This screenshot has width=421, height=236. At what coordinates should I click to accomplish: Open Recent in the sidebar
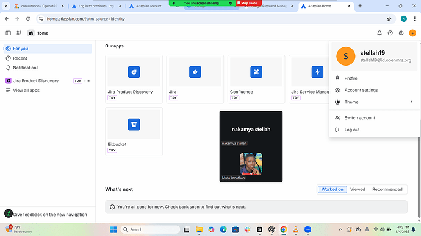[48, 58]
